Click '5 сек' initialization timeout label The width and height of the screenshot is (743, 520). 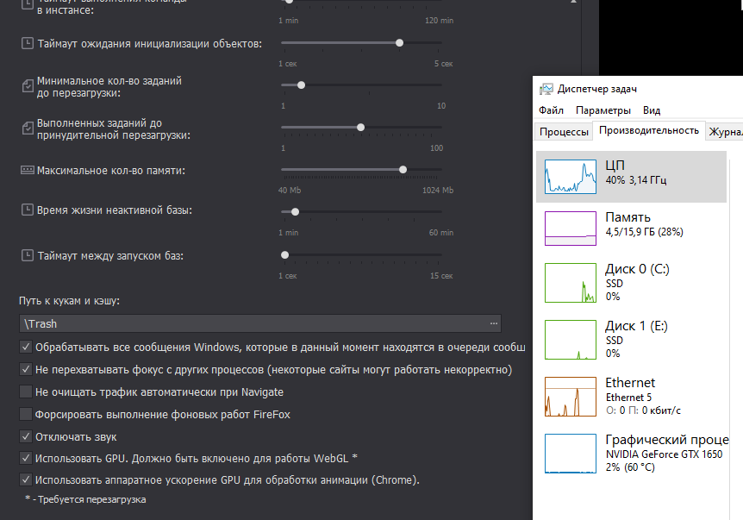pos(444,64)
